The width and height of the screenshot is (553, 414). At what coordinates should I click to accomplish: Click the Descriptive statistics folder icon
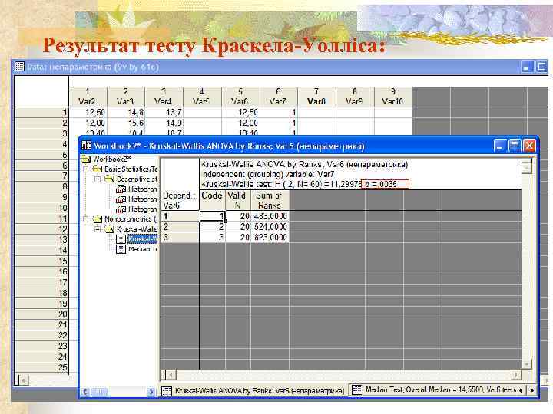[109, 179]
